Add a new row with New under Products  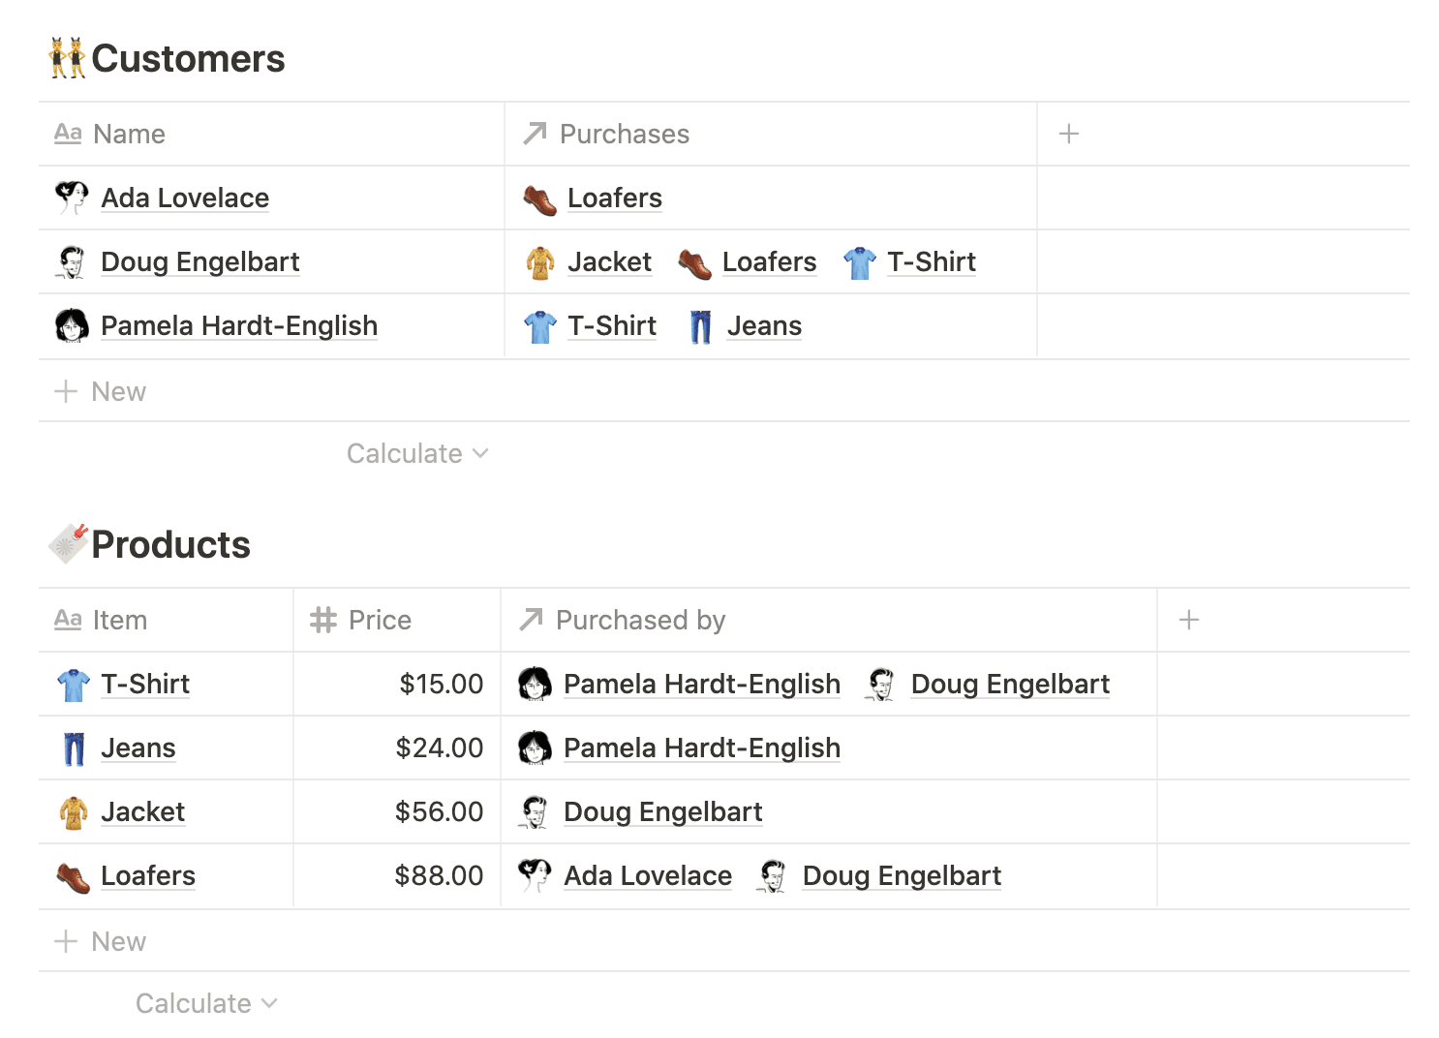coord(100,940)
